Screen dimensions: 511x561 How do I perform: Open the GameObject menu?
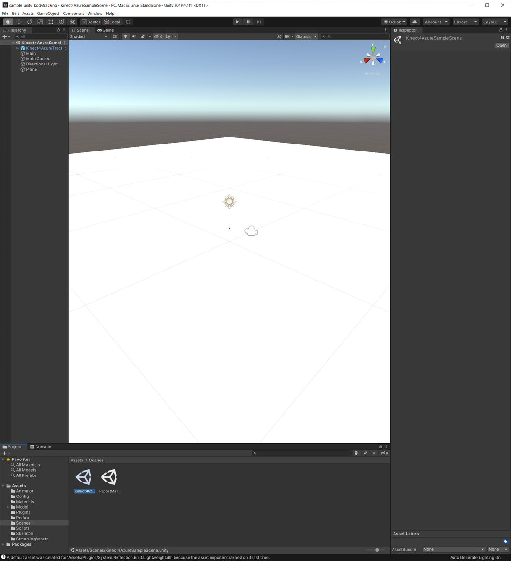click(x=48, y=13)
